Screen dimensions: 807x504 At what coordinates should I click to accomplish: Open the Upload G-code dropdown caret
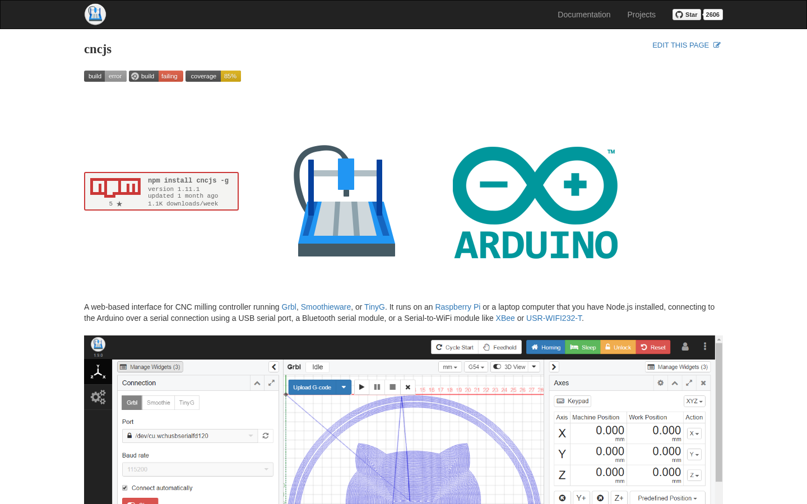click(344, 387)
